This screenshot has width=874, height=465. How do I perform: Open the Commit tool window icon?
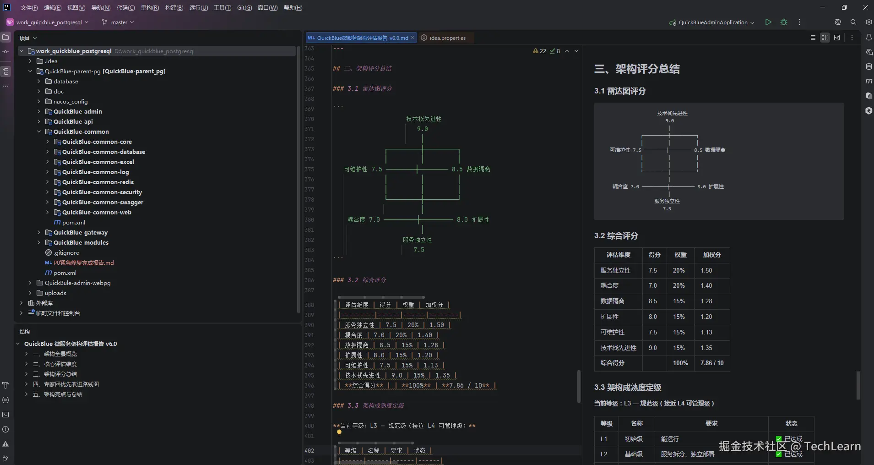coord(5,52)
